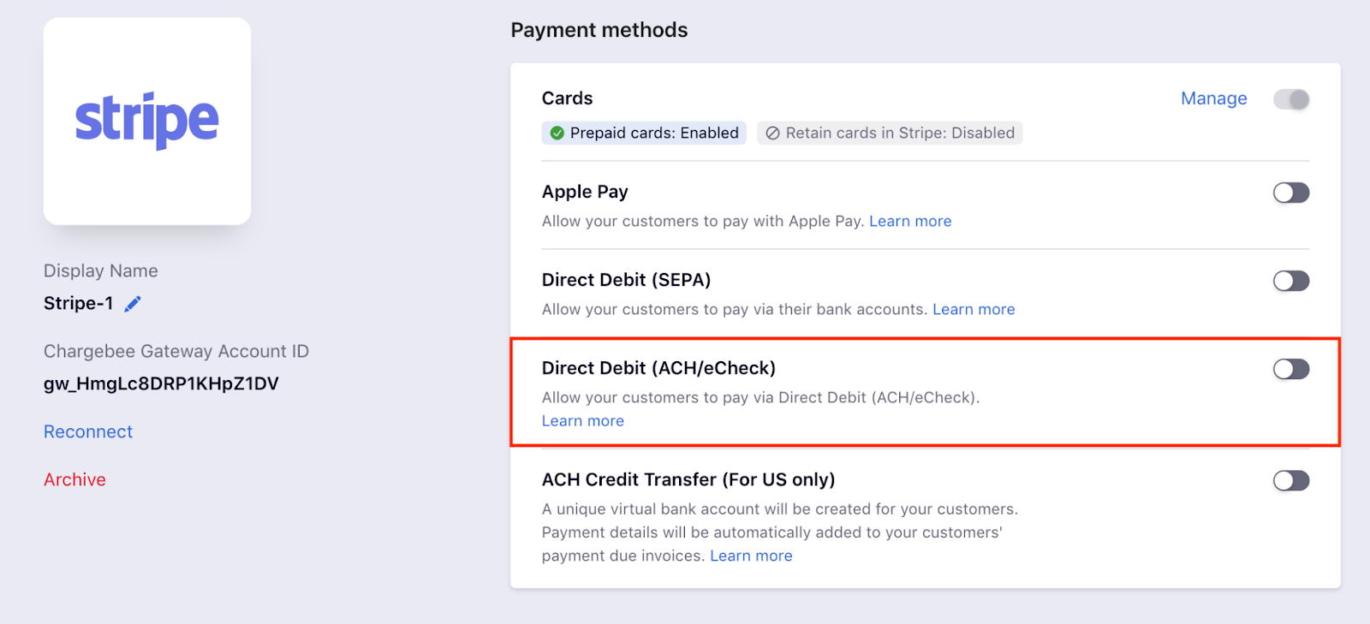
Task: Click the pencil icon to edit Stripe-1 name
Action: coord(132,302)
